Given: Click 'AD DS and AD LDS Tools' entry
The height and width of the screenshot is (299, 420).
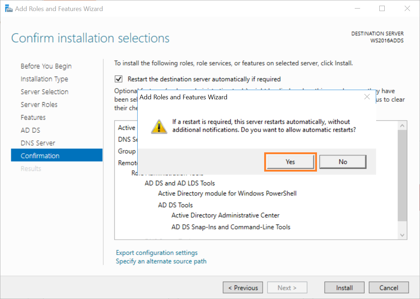Looking at the screenshot, I should pos(180,183).
